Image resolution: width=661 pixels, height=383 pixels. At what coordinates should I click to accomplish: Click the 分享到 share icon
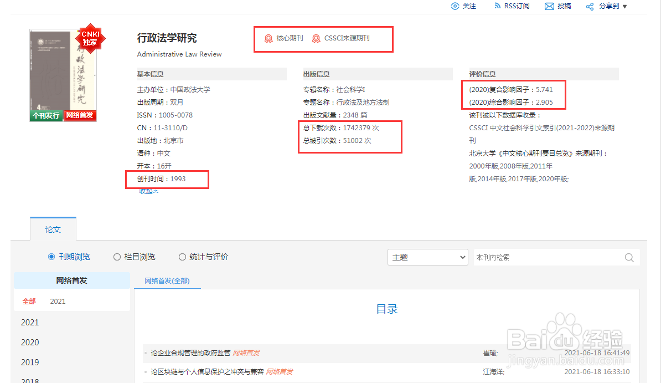pyautogui.click(x=589, y=6)
